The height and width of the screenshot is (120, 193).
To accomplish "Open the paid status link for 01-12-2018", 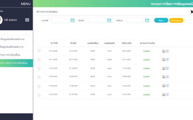I will [147, 51].
